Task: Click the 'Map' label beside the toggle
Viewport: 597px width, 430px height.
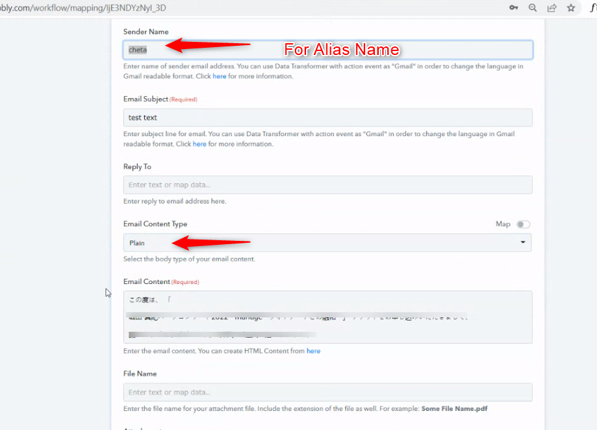Action: pyautogui.click(x=503, y=224)
